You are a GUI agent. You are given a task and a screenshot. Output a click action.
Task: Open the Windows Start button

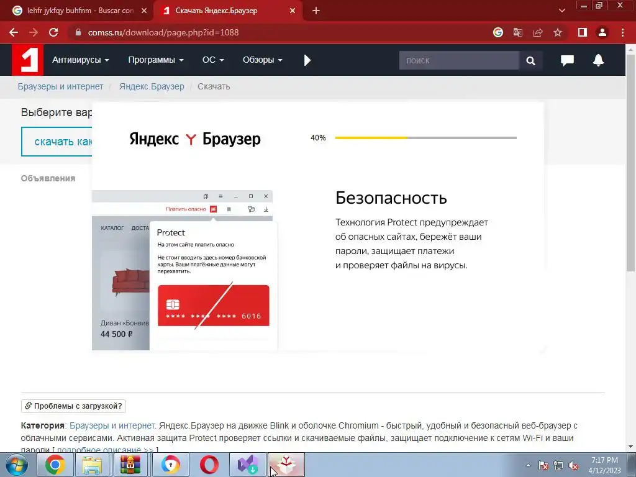pos(16,465)
